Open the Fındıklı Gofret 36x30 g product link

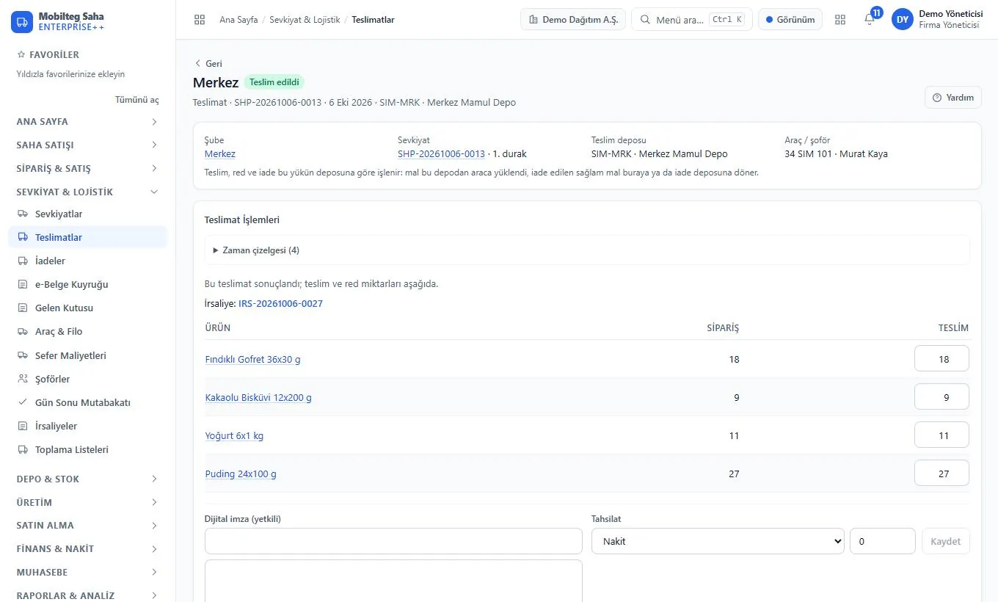coord(252,360)
